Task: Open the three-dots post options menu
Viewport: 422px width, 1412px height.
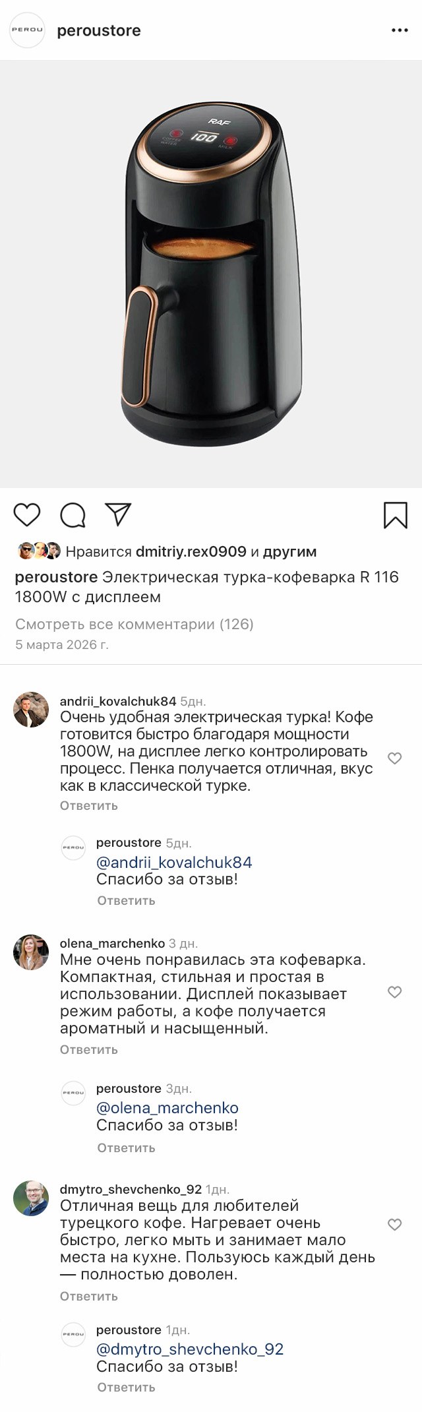Action: 400,30
